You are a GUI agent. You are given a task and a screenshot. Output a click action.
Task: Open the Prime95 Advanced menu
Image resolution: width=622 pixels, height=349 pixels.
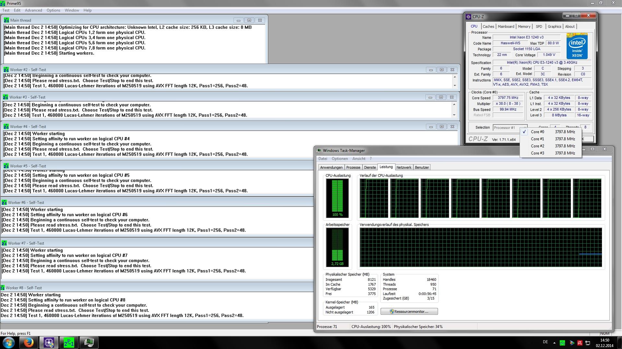(x=33, y=10)
